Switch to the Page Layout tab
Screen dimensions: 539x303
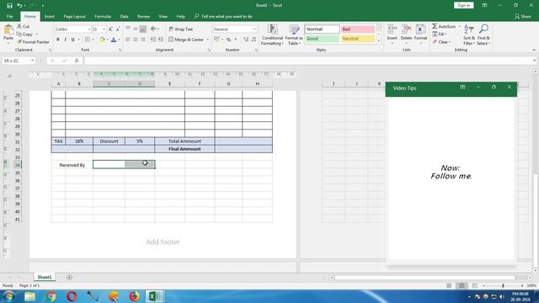[74, 17]
